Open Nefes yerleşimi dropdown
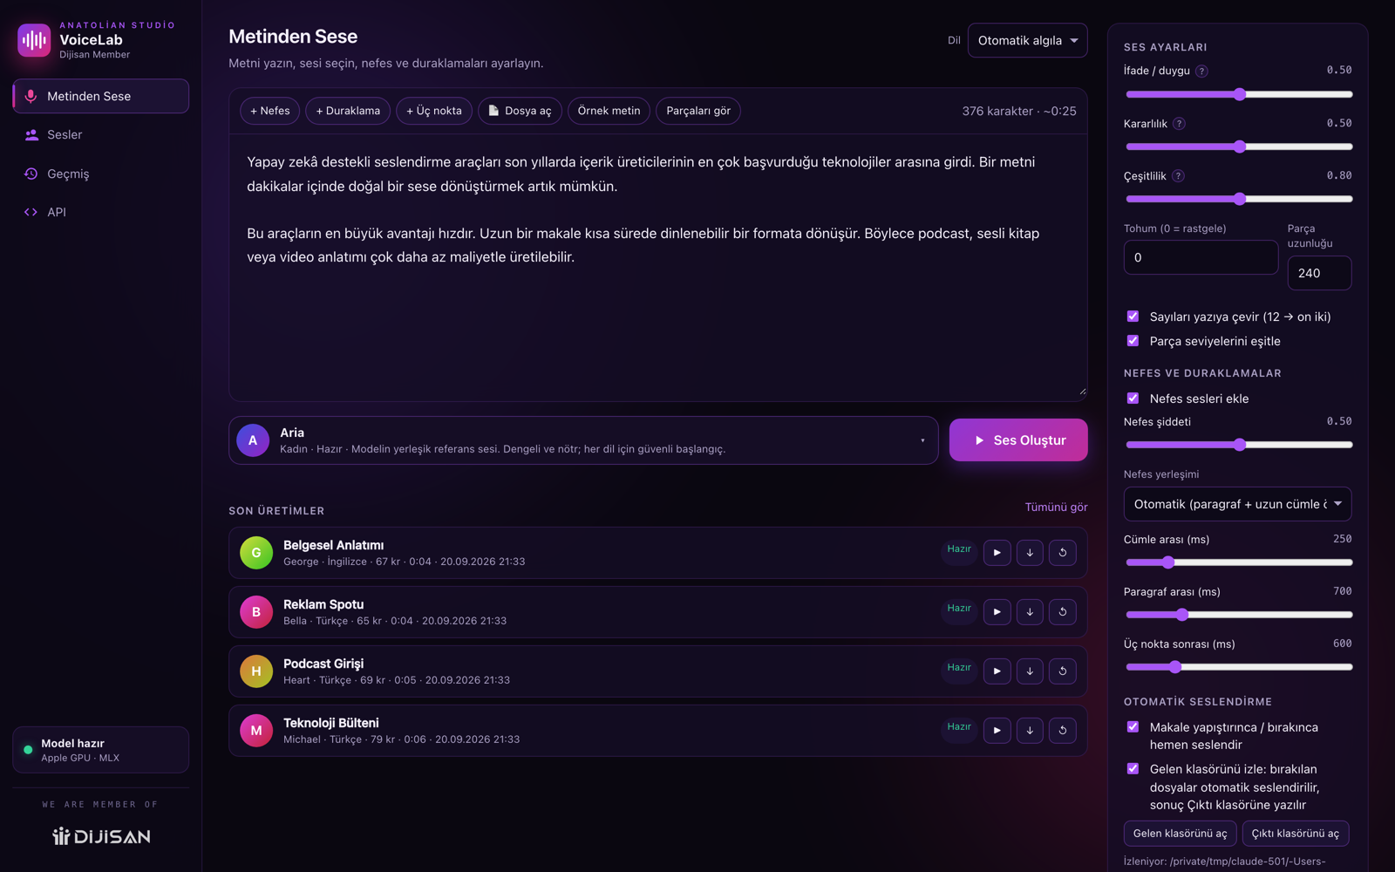1395x872 pixels. coord(1237,504)
